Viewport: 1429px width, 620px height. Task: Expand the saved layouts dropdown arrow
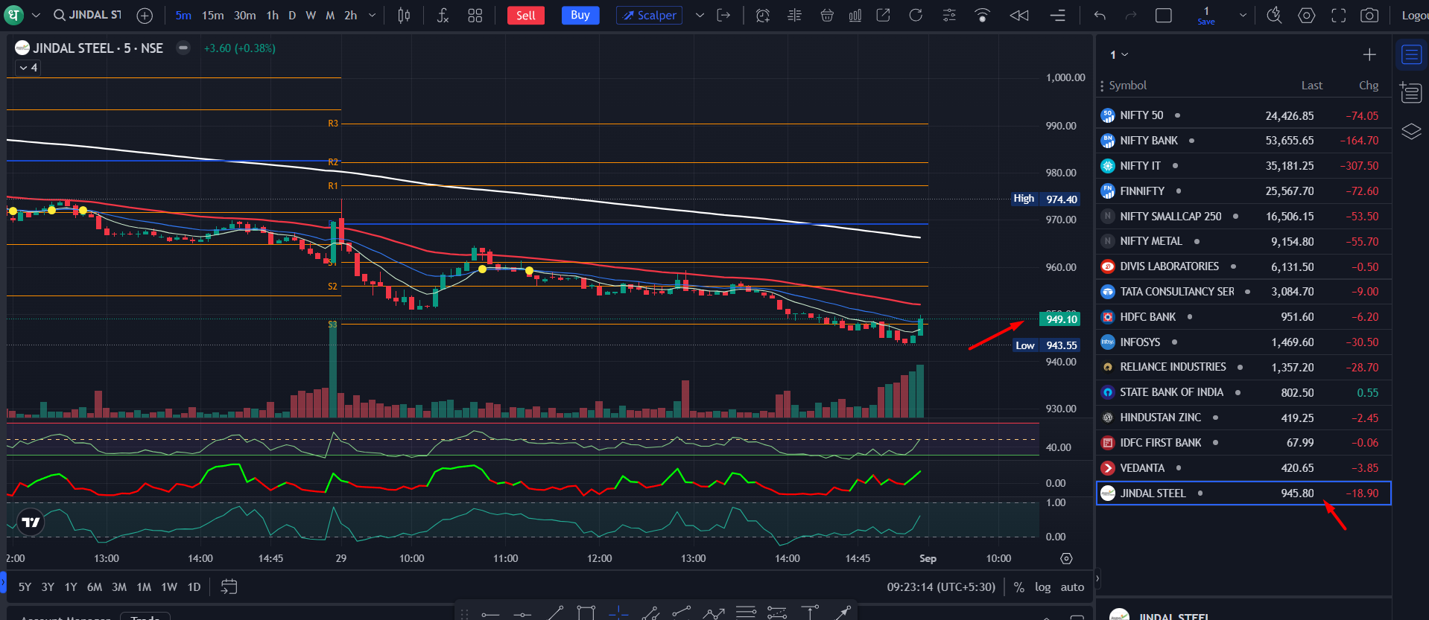1243,15
